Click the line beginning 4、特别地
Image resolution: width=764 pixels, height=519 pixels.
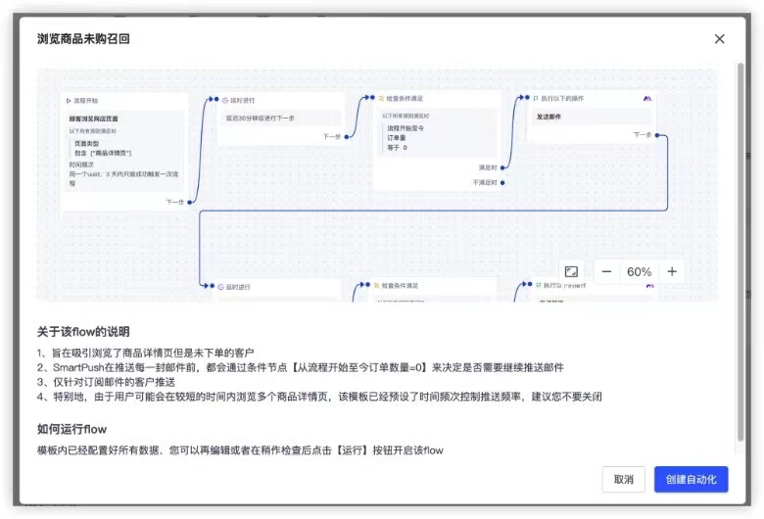click(319, 397)
